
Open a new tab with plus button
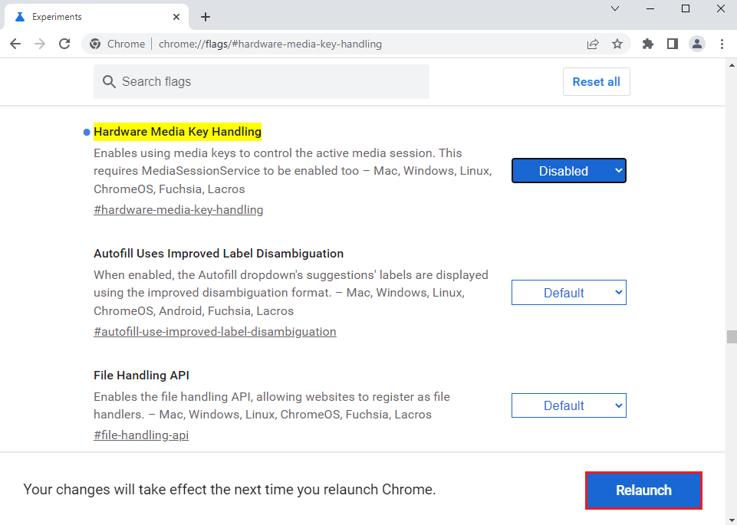(x=206, y=17)
